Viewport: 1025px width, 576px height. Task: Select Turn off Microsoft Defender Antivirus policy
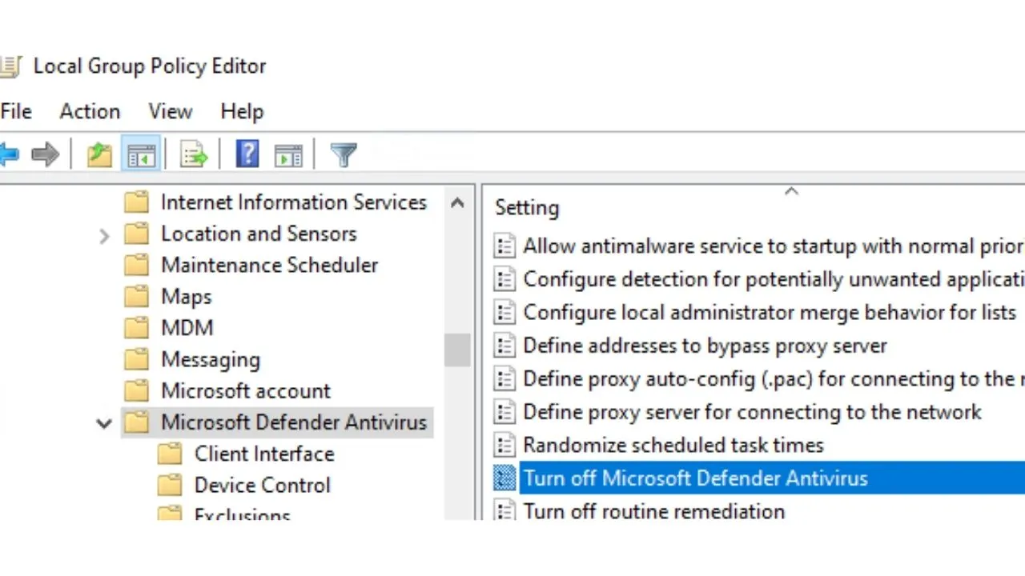click(695, 478)
